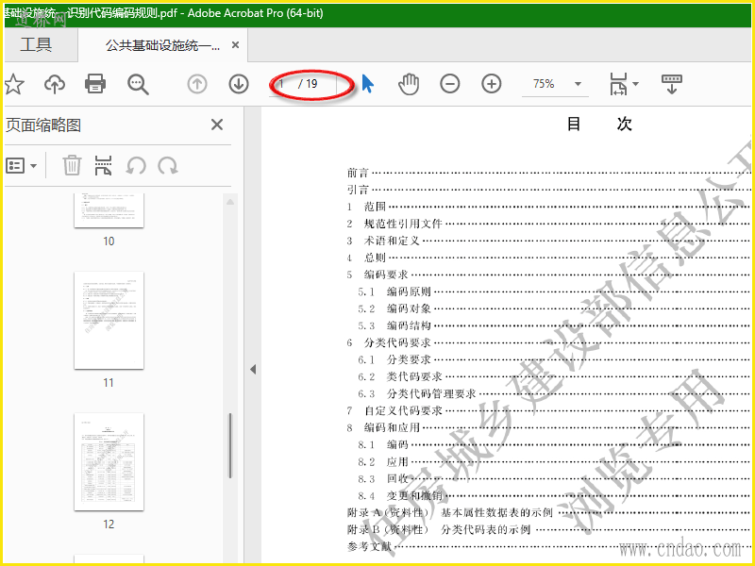Switch to the 公共基础设施统一 document tab
Viewport: 755px width, 566px height.
pyautogui.click(x=162, y=45)
